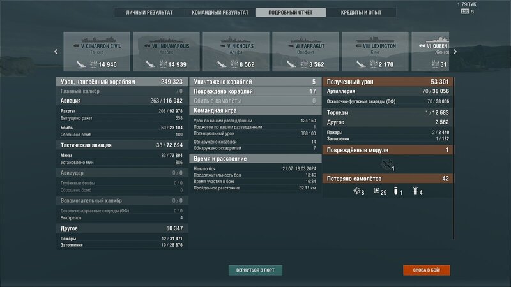Image resolution: width=511 pixels, height=287 pixels.
Task: Click the lost attack aircraft icon with count 29
Action: pyautogui.click(x=376, y=191)
